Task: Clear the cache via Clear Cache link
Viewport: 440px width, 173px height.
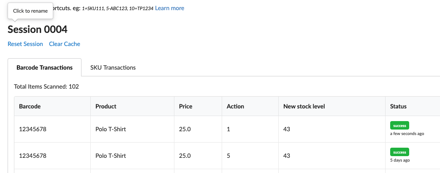Action: 64,44
